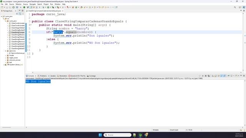Click the Debug toolbar icon
This screenshot has height=138, width=246.
(43, 7)
